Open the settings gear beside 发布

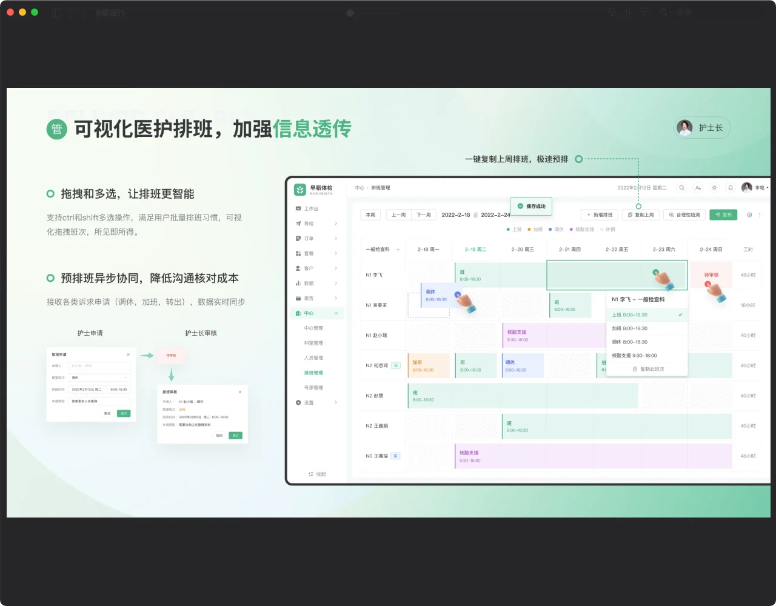coord(749,215)
